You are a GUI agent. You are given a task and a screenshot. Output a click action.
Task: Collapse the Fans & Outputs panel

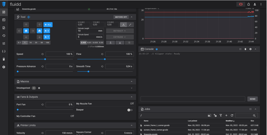point(132,97)
